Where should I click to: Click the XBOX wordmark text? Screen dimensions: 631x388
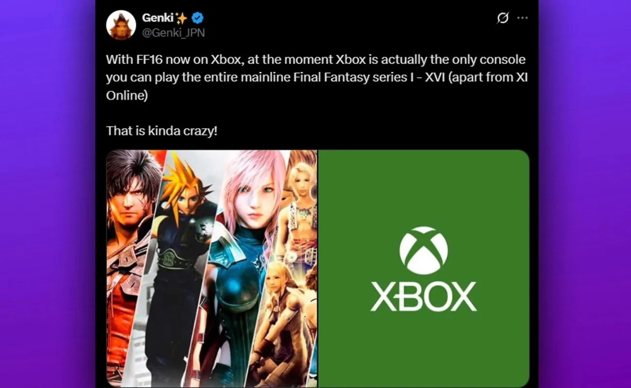pos(424,297)
